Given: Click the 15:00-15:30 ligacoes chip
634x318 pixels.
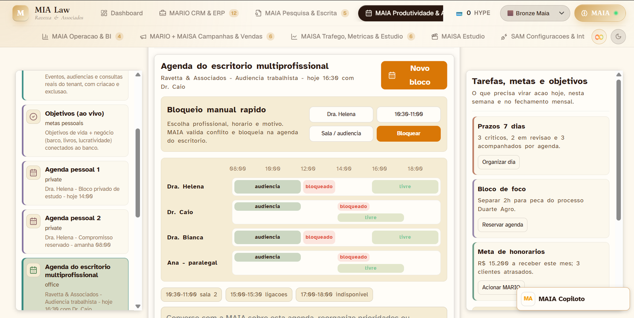Looking at the screenshot, I should (259, 295).
